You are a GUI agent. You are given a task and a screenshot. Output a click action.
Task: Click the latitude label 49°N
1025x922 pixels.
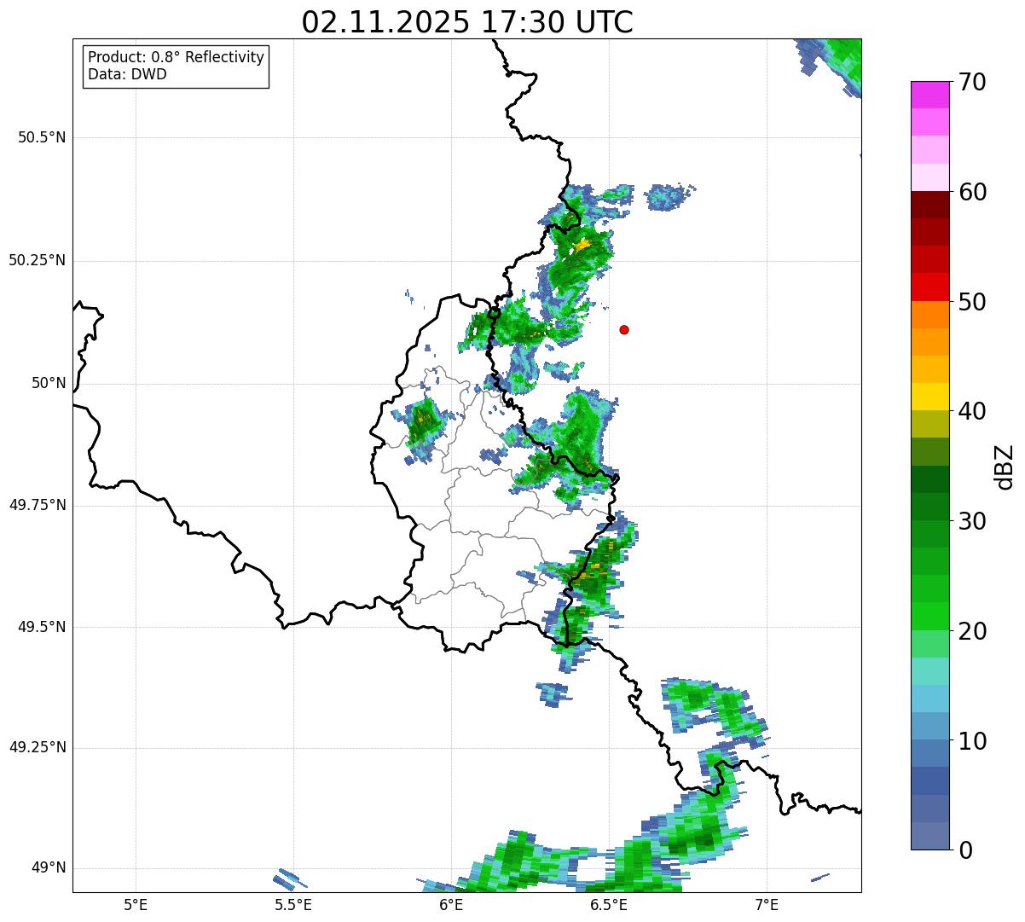coord(47,868)
